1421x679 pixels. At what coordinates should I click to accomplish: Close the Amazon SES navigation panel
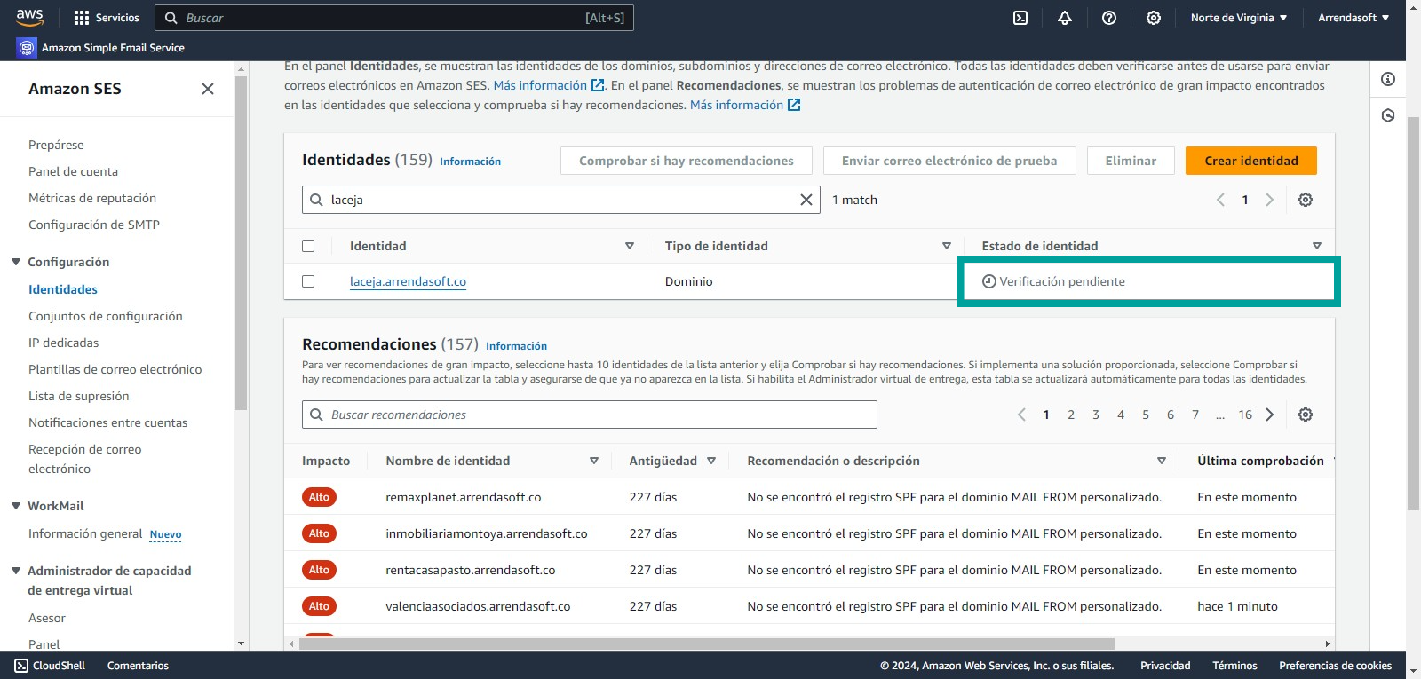tap(208, 89)
